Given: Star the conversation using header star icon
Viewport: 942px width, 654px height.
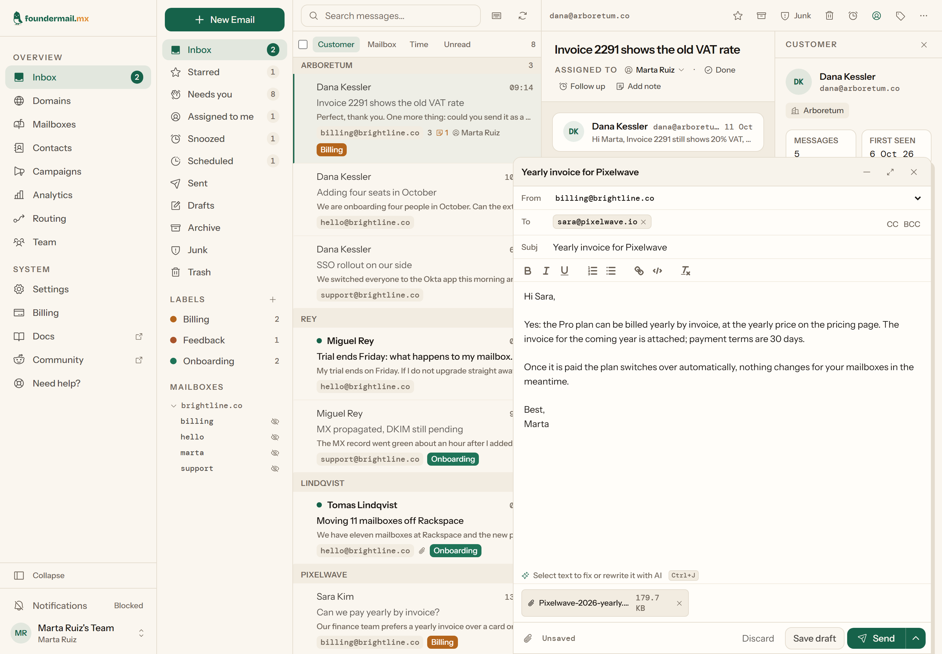Looking at the screenshot, I should click(738, 16).
